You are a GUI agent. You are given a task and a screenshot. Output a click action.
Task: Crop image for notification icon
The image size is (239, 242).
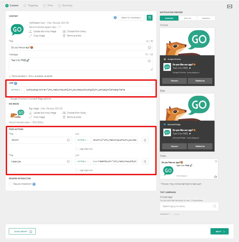click(x=37, y=36)
